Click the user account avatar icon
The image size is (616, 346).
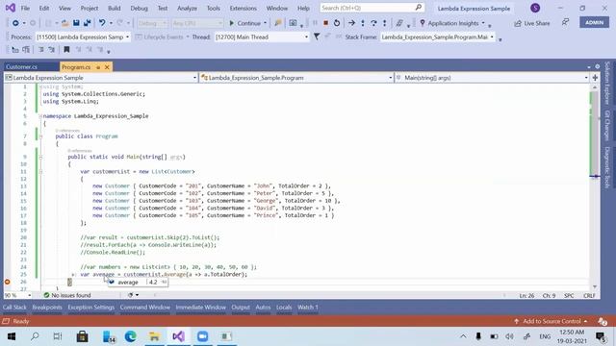point(535,8)
